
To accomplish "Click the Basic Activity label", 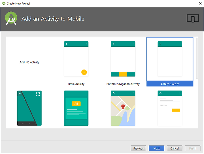I will pos(76,84).
